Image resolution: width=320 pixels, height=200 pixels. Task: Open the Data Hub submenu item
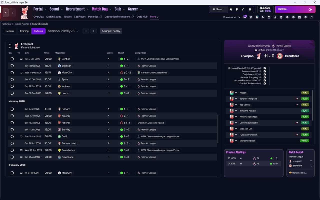[142, 17]
